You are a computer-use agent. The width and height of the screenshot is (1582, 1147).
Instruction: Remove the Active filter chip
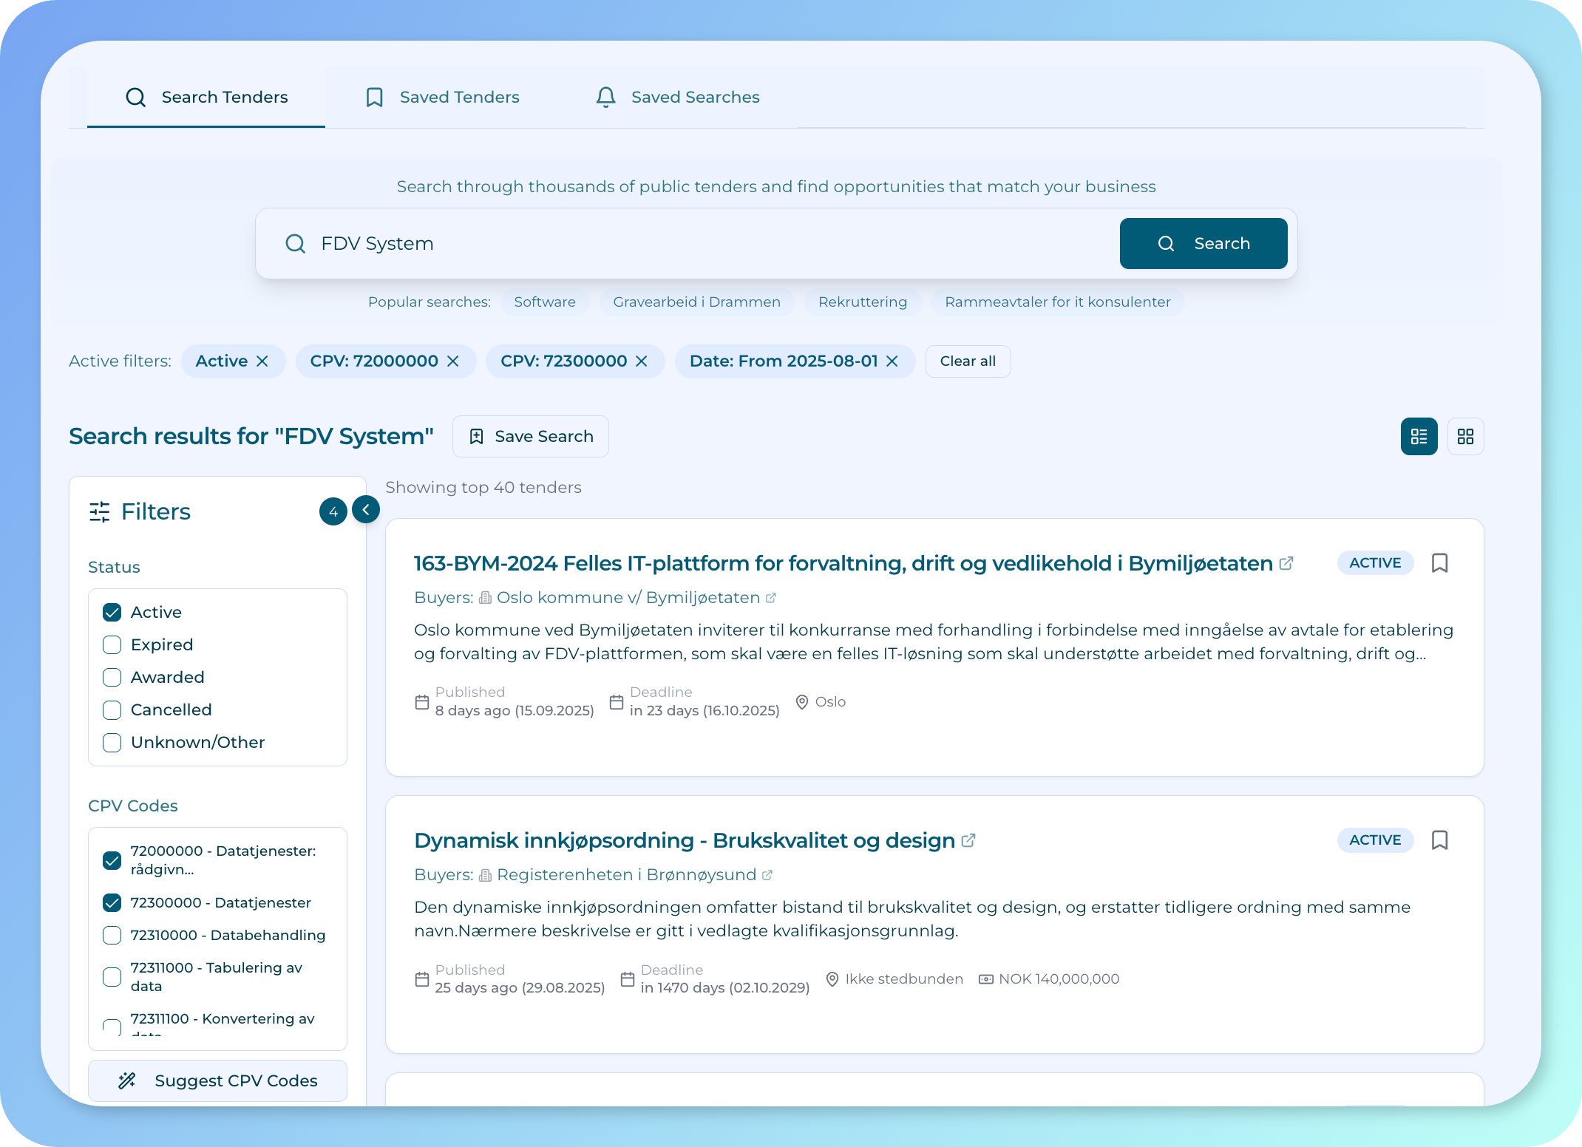pyautogui.click(x=262, y=361)
